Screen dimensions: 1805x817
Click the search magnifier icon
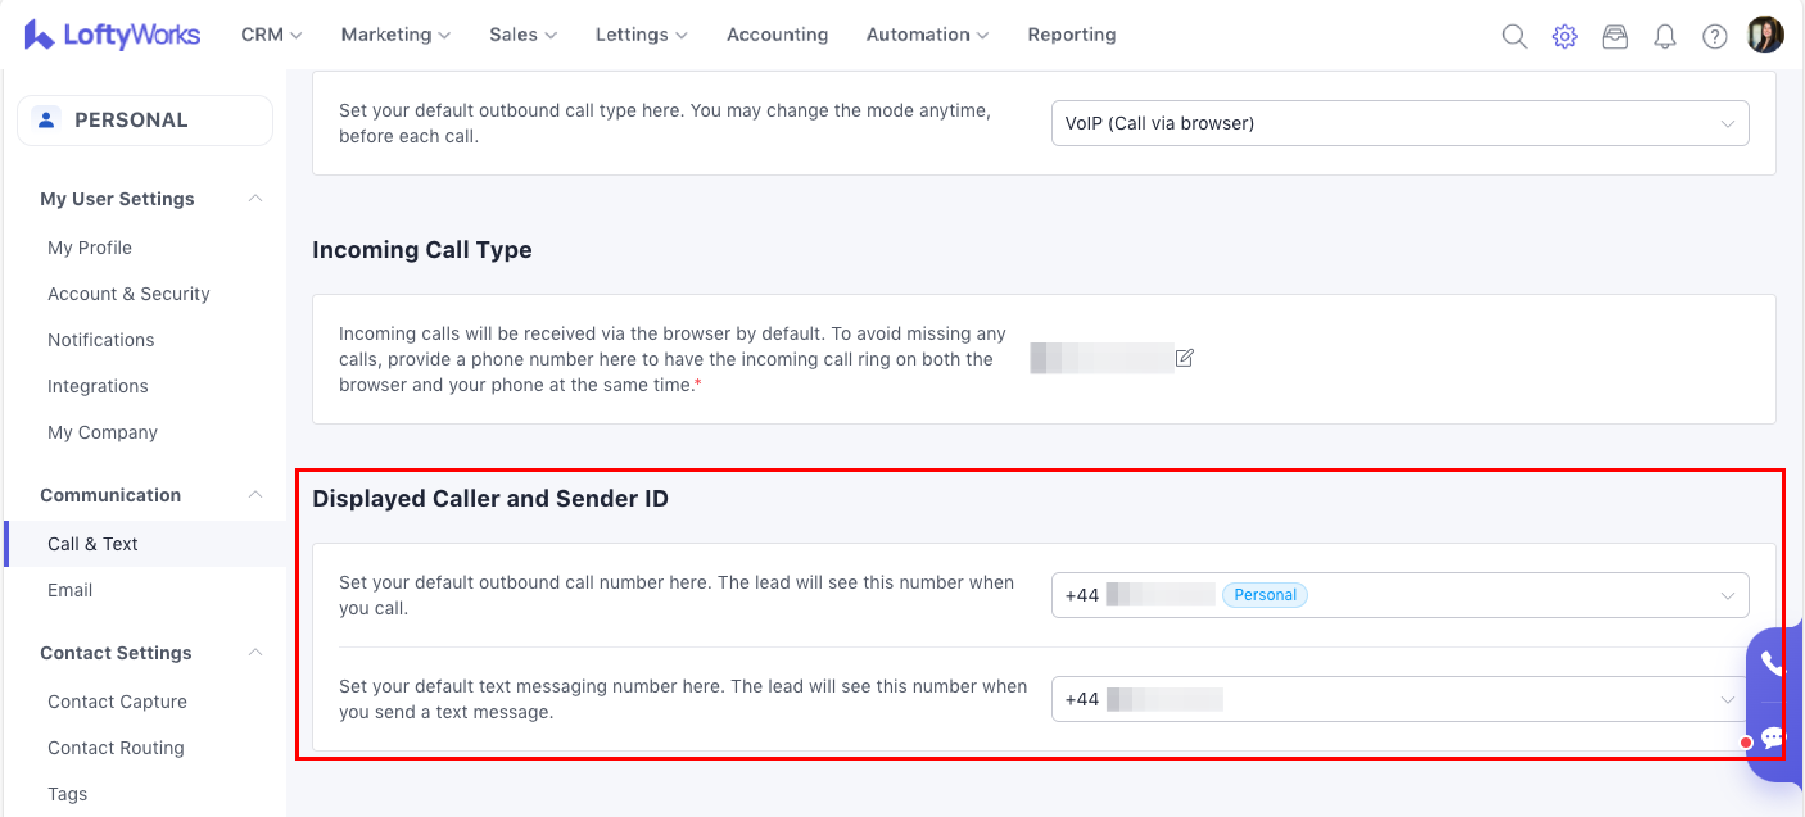pos(1514,36)
